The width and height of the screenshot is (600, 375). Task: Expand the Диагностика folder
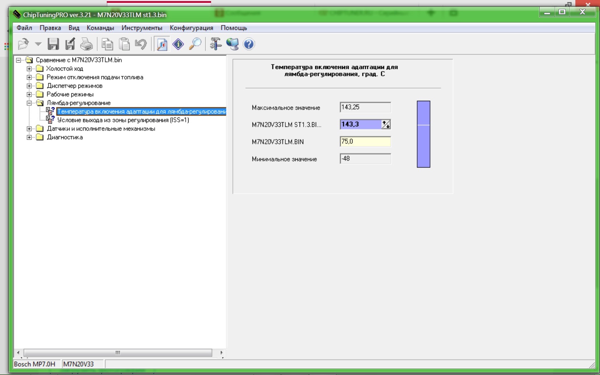point(29,137)
